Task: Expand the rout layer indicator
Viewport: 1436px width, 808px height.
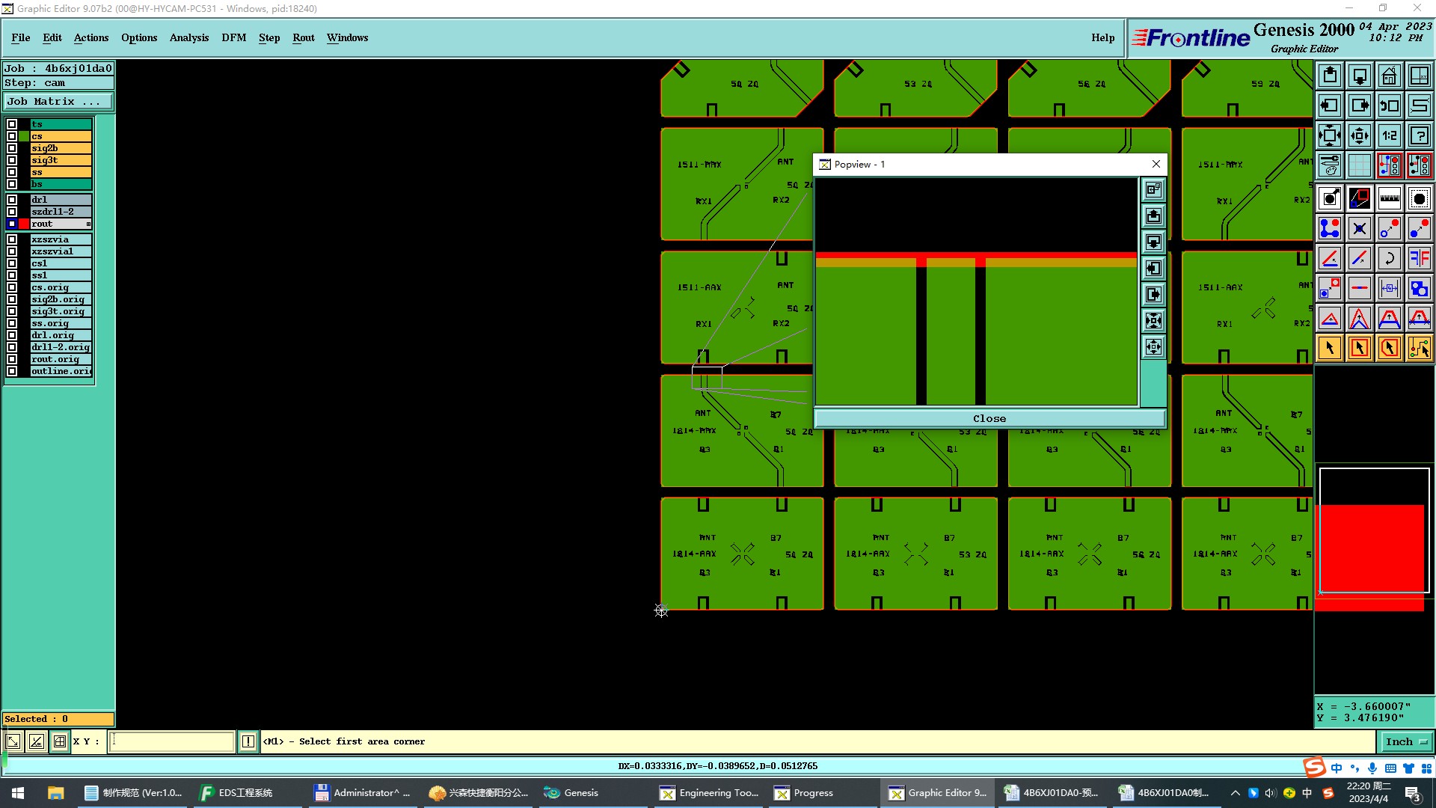Action: (88, 224)
